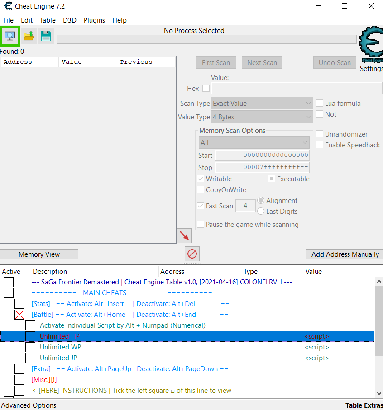Click the Active column header
The image size is (383, 410).
click(15, 271)
